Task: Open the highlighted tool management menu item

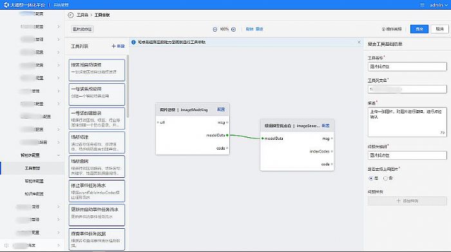Action: [32, 168]
